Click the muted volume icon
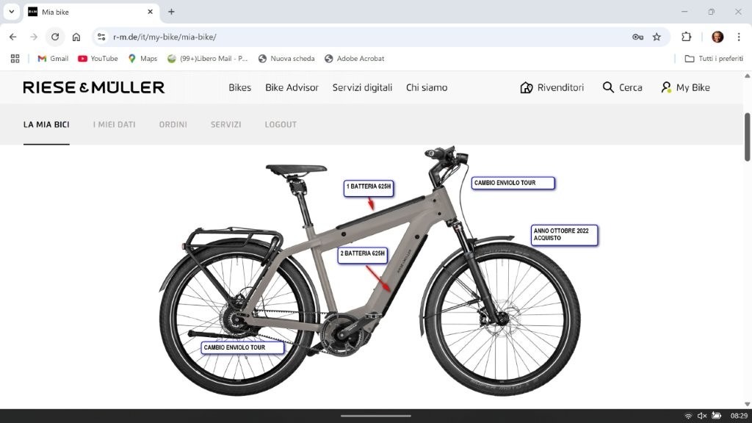The height and width of the screenshot is (423, 752). point(702,416)
